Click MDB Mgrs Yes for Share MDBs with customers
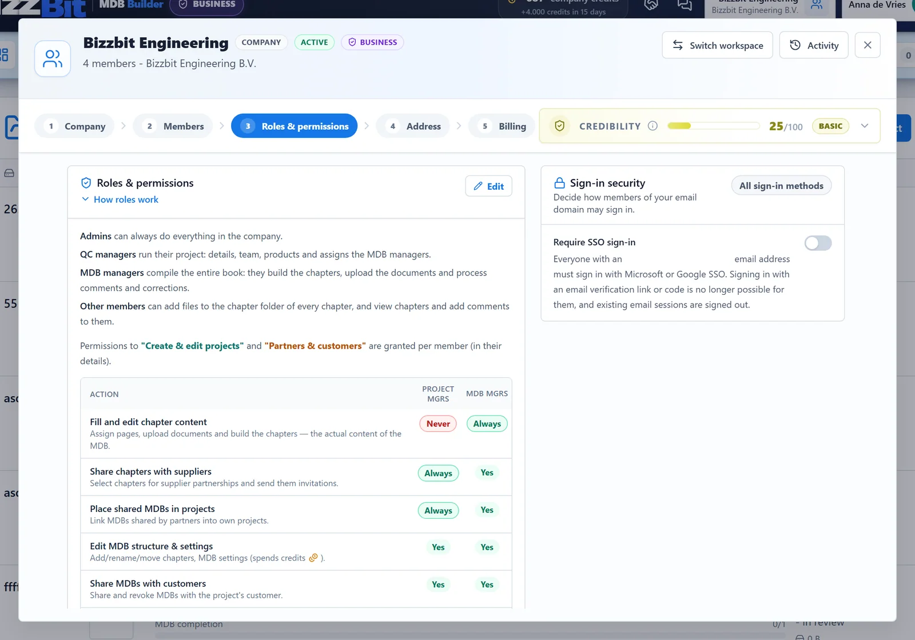The height and width of the screenshot is (640, 915). coord(487,585)
